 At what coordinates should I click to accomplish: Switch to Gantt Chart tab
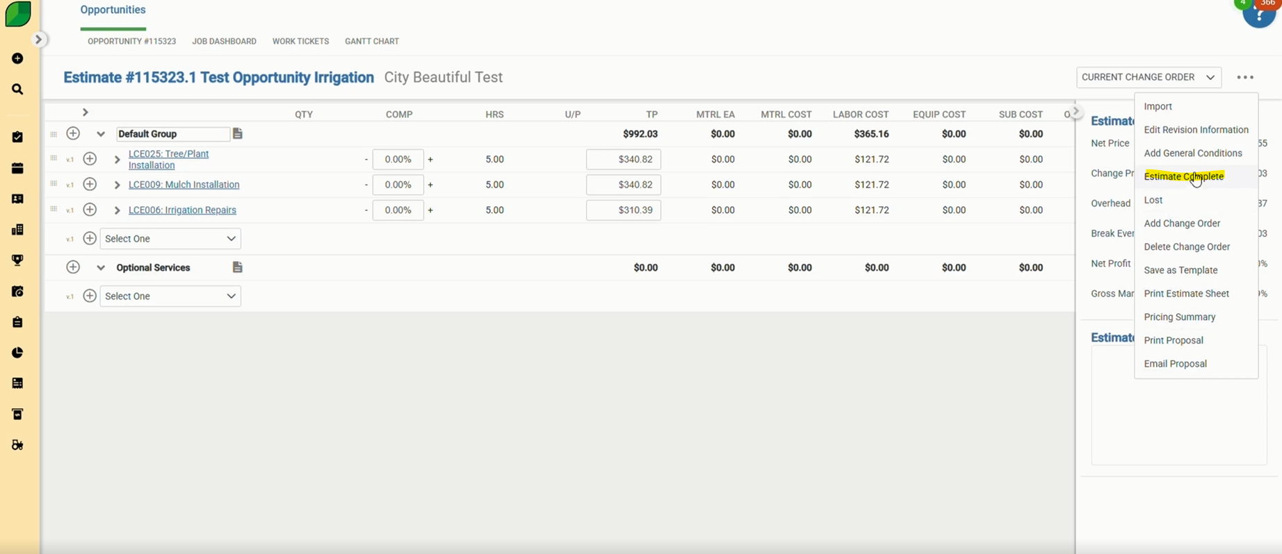click(372, 42)
